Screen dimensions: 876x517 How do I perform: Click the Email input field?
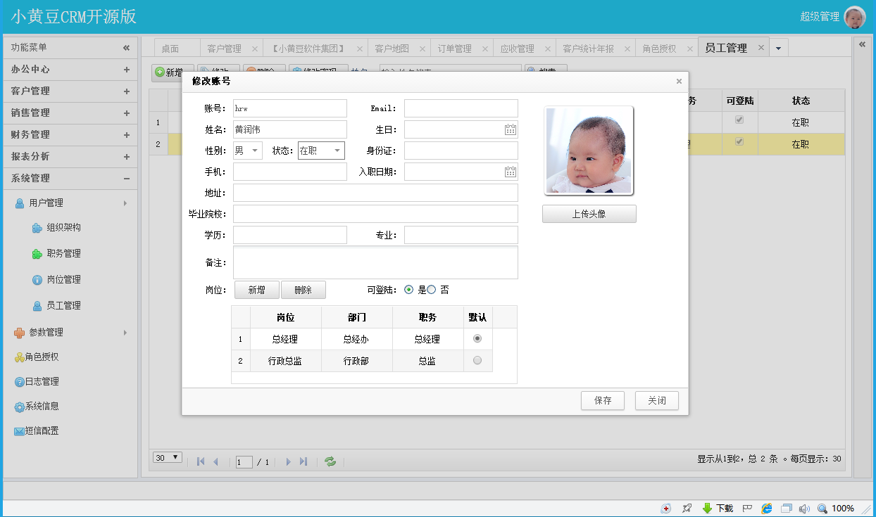point(461,108)
